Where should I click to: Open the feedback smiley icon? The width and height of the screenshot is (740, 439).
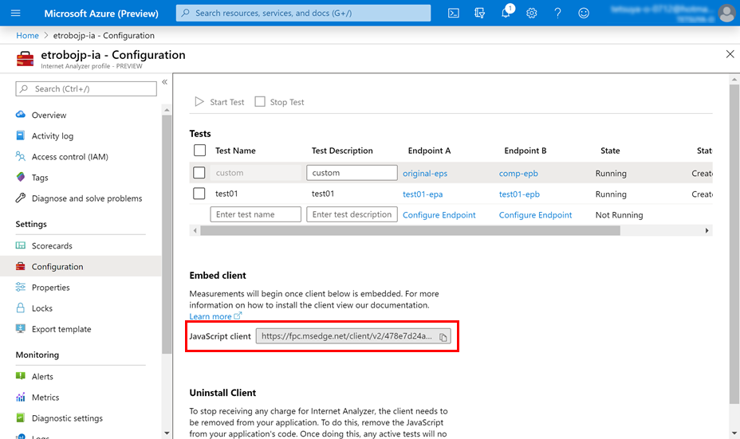point(584,14)
